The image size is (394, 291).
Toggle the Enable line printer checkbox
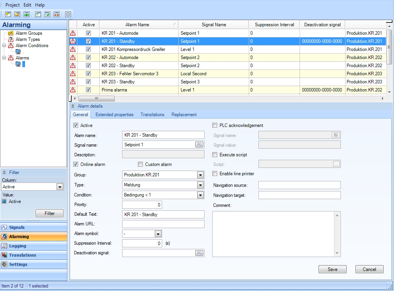click(x=215, y=174)
